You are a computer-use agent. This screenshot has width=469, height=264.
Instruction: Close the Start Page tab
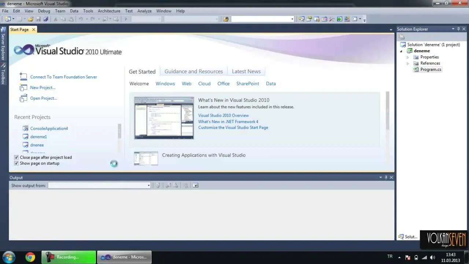(x=33, y=30)
